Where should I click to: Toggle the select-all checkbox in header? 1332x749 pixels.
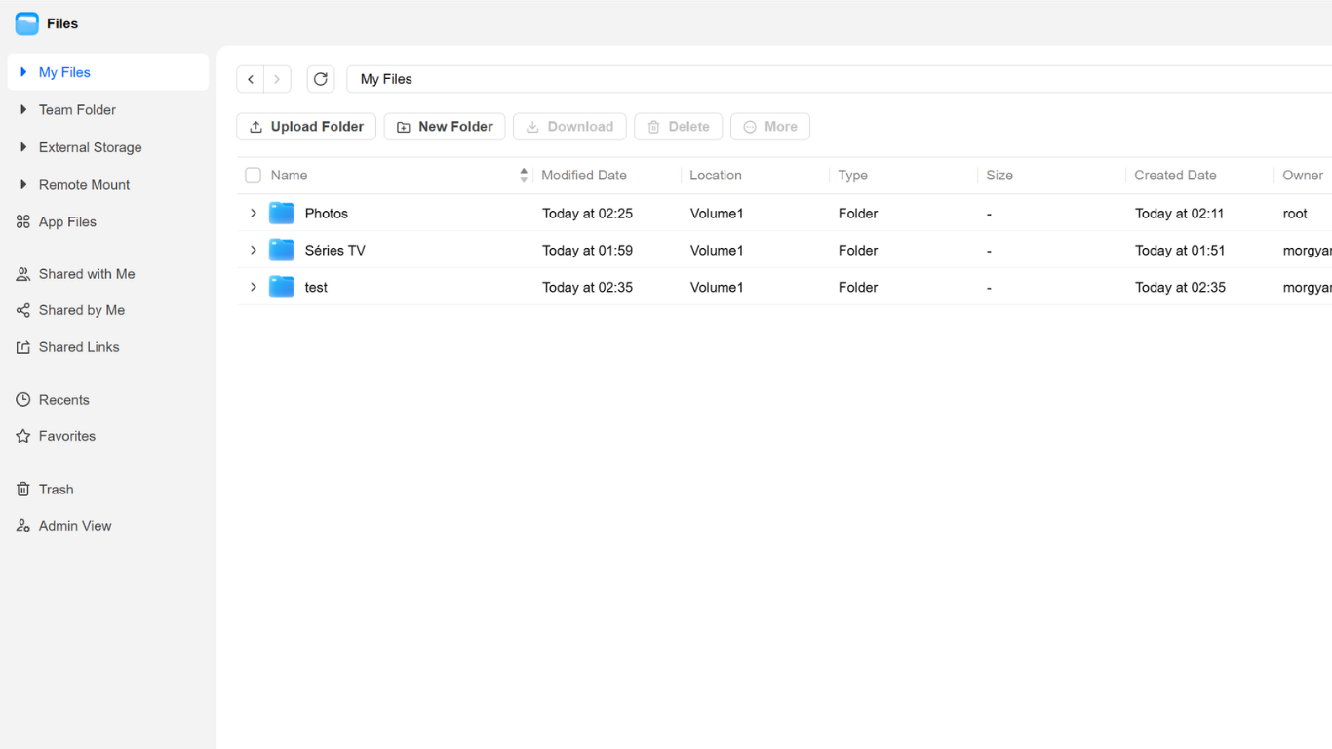pos(253,176)
